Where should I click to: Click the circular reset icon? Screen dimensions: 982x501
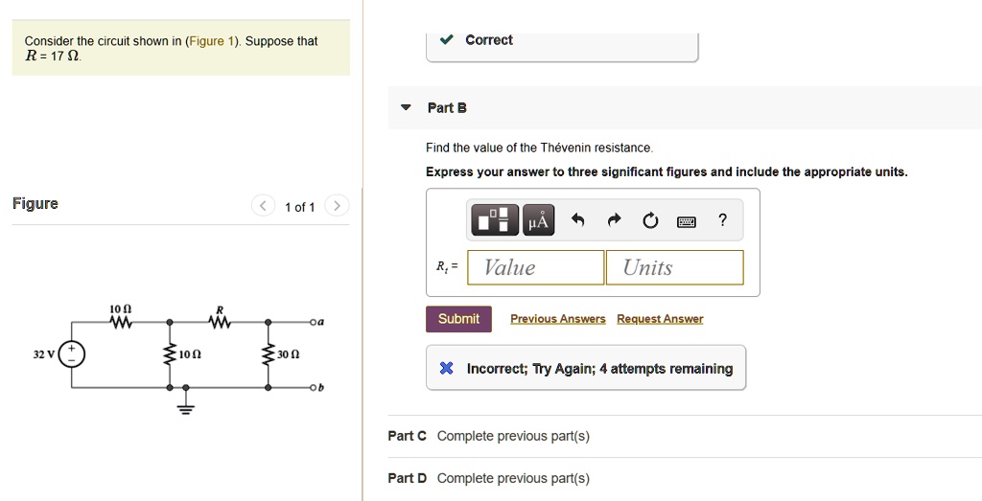click(x=651, y=220)
